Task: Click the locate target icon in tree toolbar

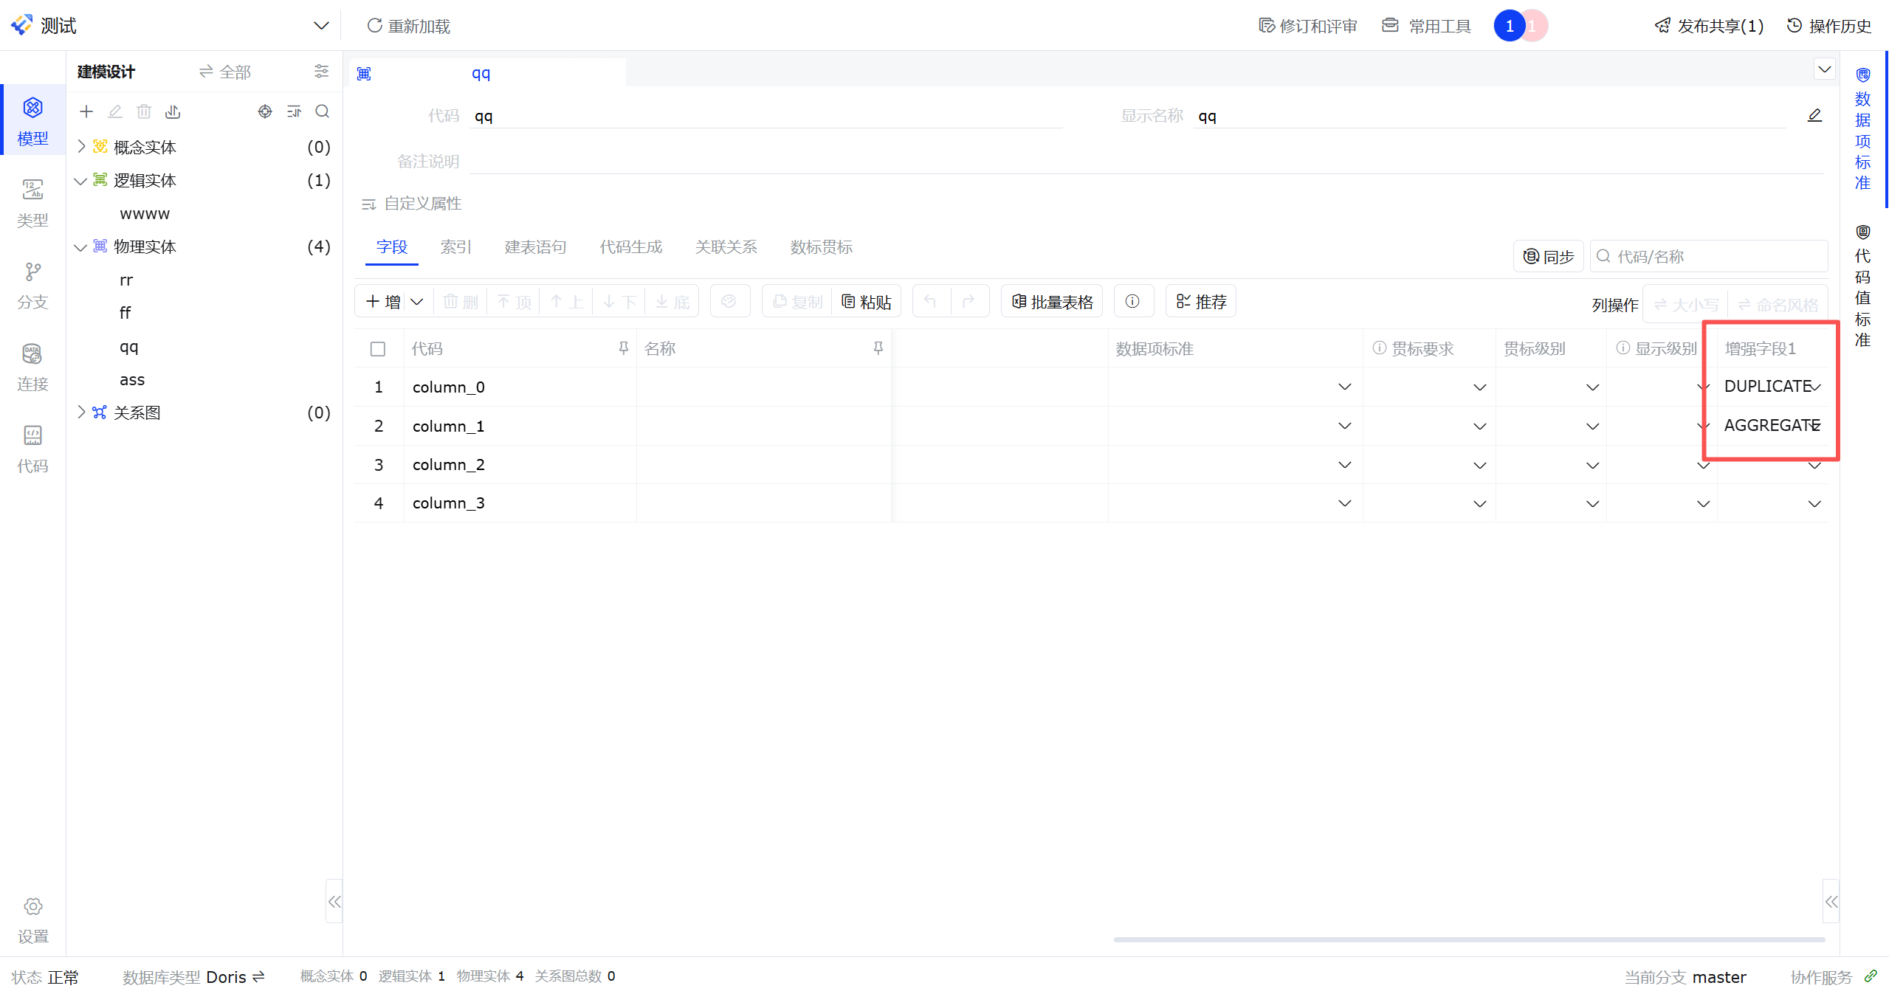Action: pos(265,111)
